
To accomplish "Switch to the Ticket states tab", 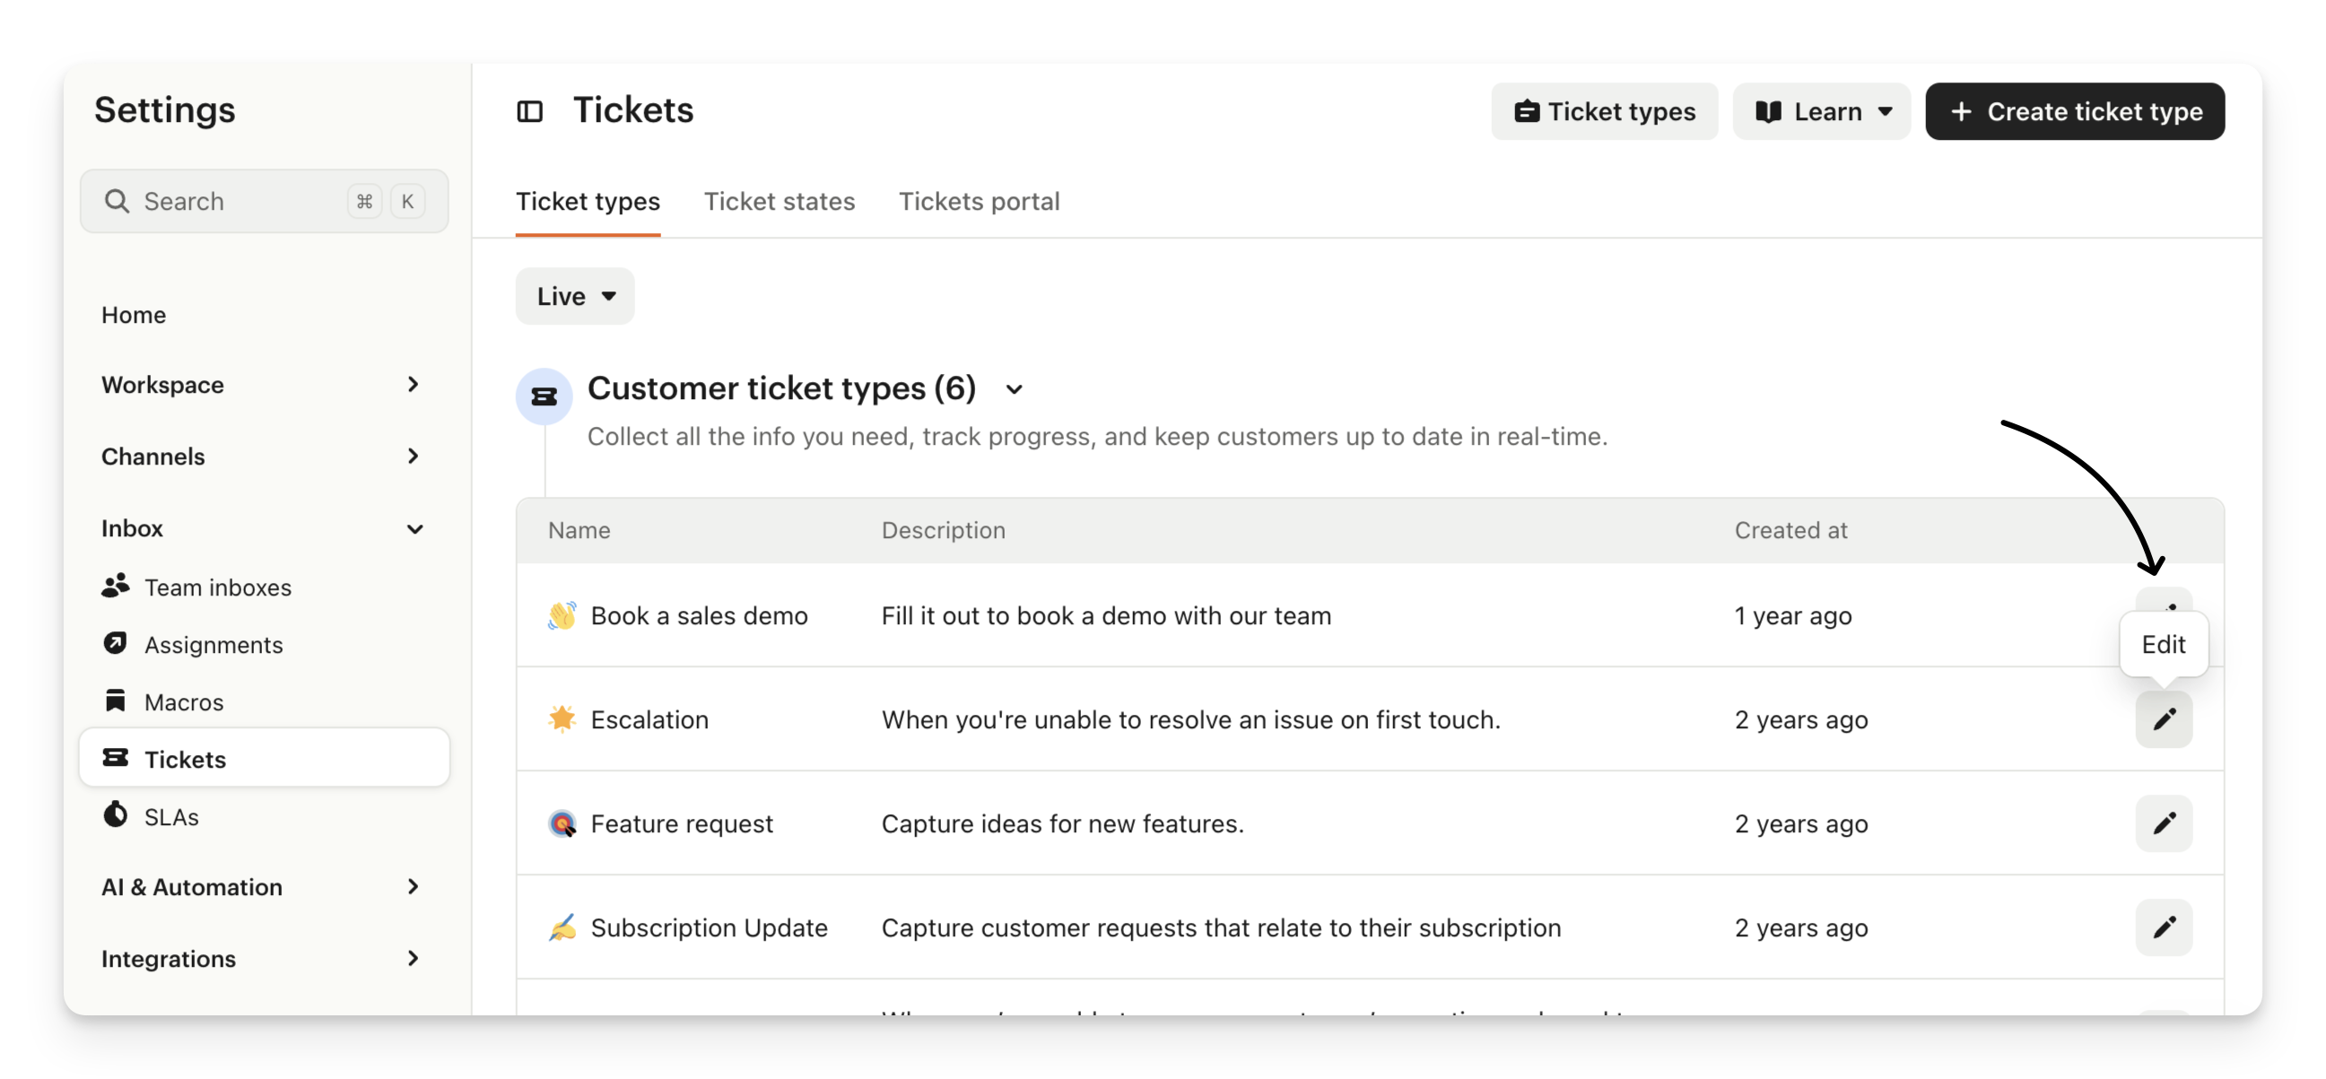I will 779,201.
